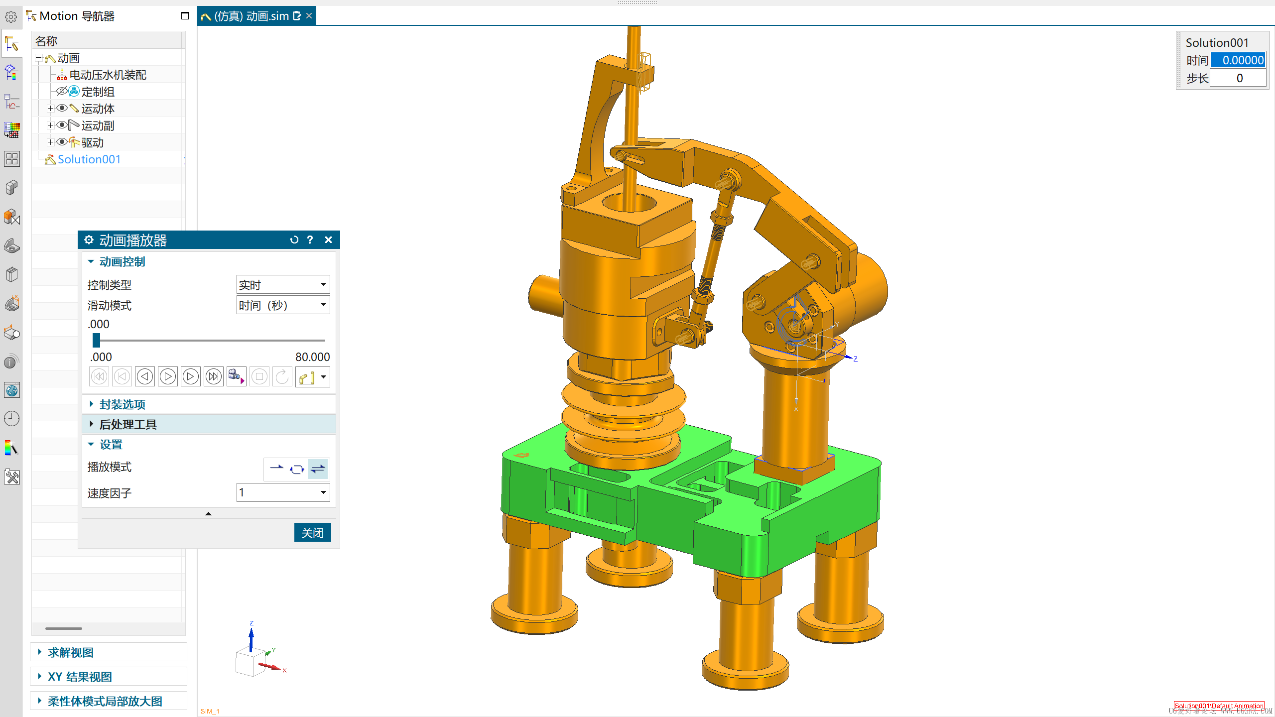The image size is (1275, 717).
Task: Click the forward Play button
Action: click(x=168, y=377)
